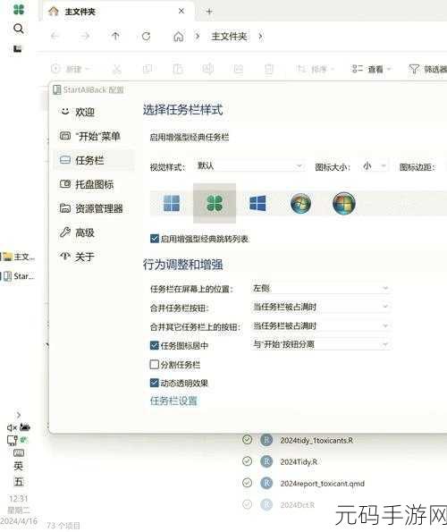Click the Delete trash icon in toolbar

(x=268, y=69)
